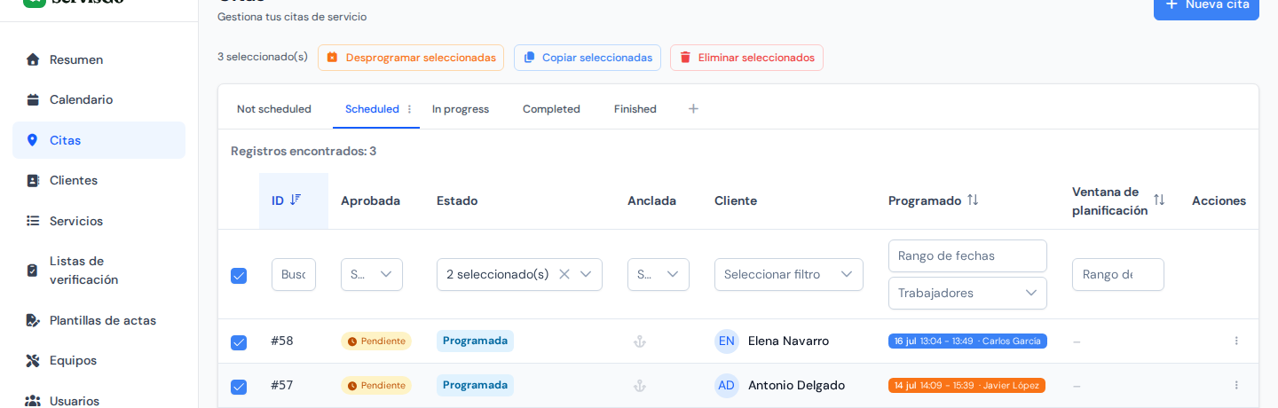Uncheck the checkbox for appointment #57

click(x=239, y=387)
